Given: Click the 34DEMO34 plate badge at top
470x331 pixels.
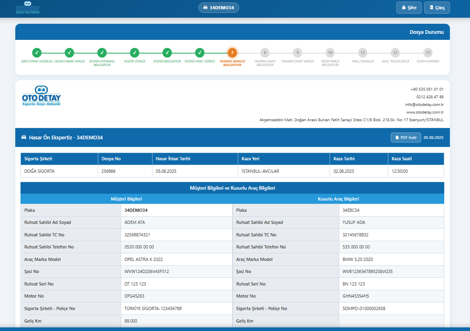Looking at the screenshot, I should [219, 8].
